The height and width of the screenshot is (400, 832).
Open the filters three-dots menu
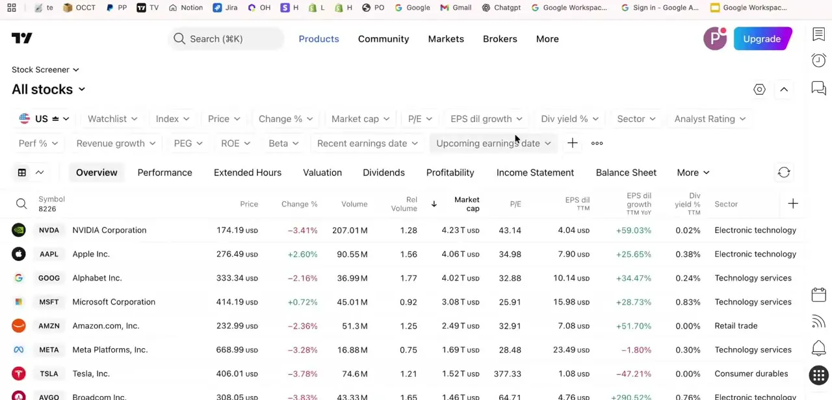click(597, 144)
